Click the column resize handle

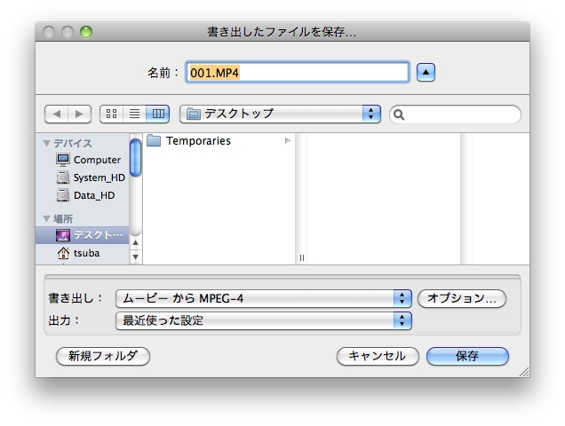coord(301,258)
